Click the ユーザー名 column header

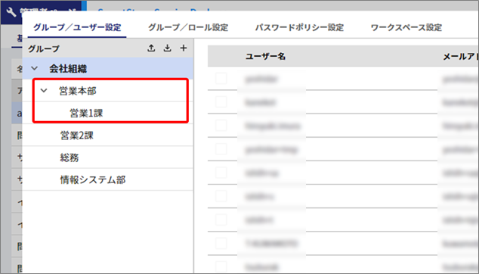coord(265,56)
